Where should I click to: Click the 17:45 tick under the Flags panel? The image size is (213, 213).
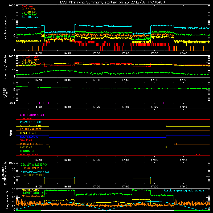click(x=183, y=160)
